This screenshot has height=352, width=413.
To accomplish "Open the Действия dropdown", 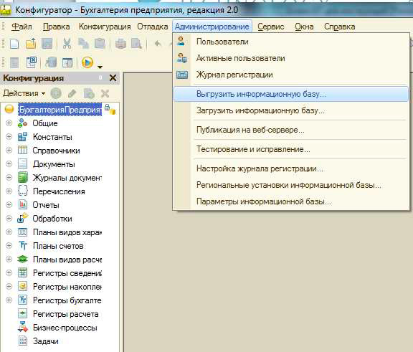I will (x=24, y=93).
